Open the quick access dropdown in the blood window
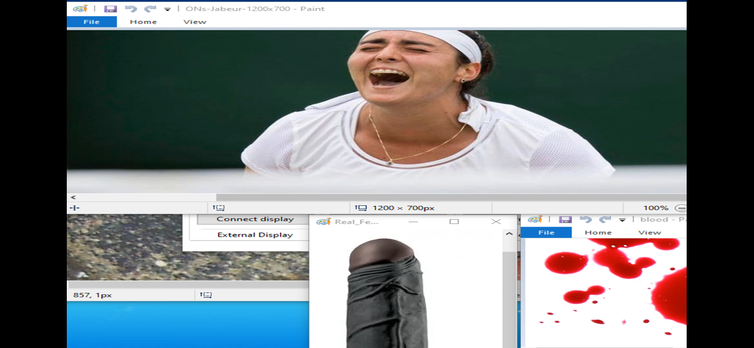The image size is (754, 348). [622, 220]
